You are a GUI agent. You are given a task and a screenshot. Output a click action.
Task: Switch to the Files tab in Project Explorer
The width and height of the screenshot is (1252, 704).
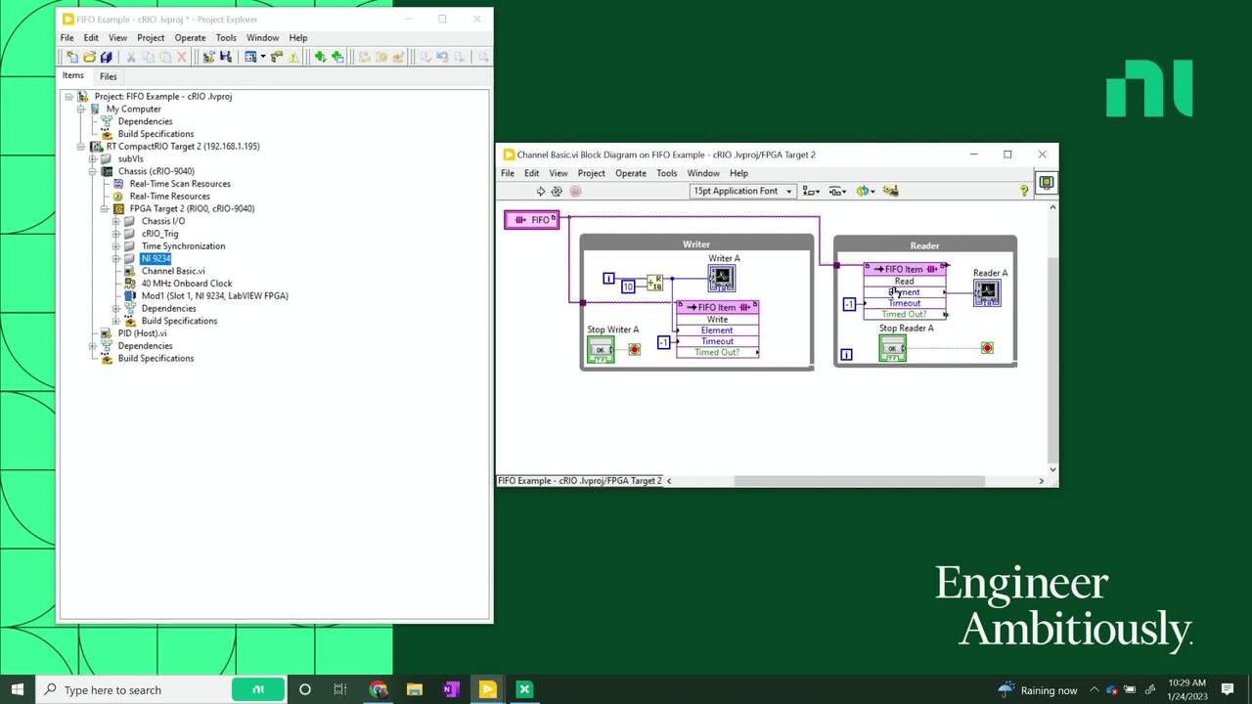tap(108, 76)
